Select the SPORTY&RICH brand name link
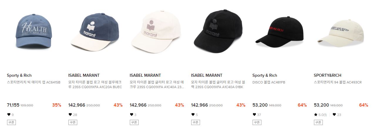Image resolution: width=378 pixels, height=130 pixels. pos(327,75)
